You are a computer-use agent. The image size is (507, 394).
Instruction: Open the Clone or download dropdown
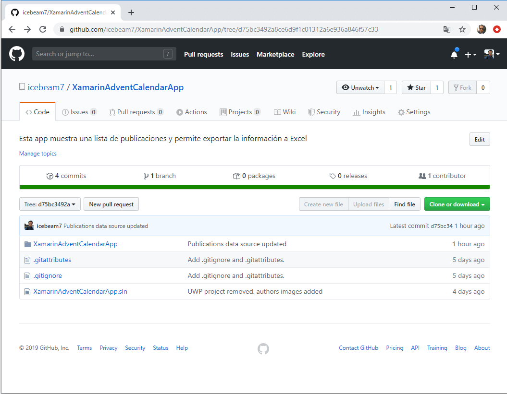(457, 203)
